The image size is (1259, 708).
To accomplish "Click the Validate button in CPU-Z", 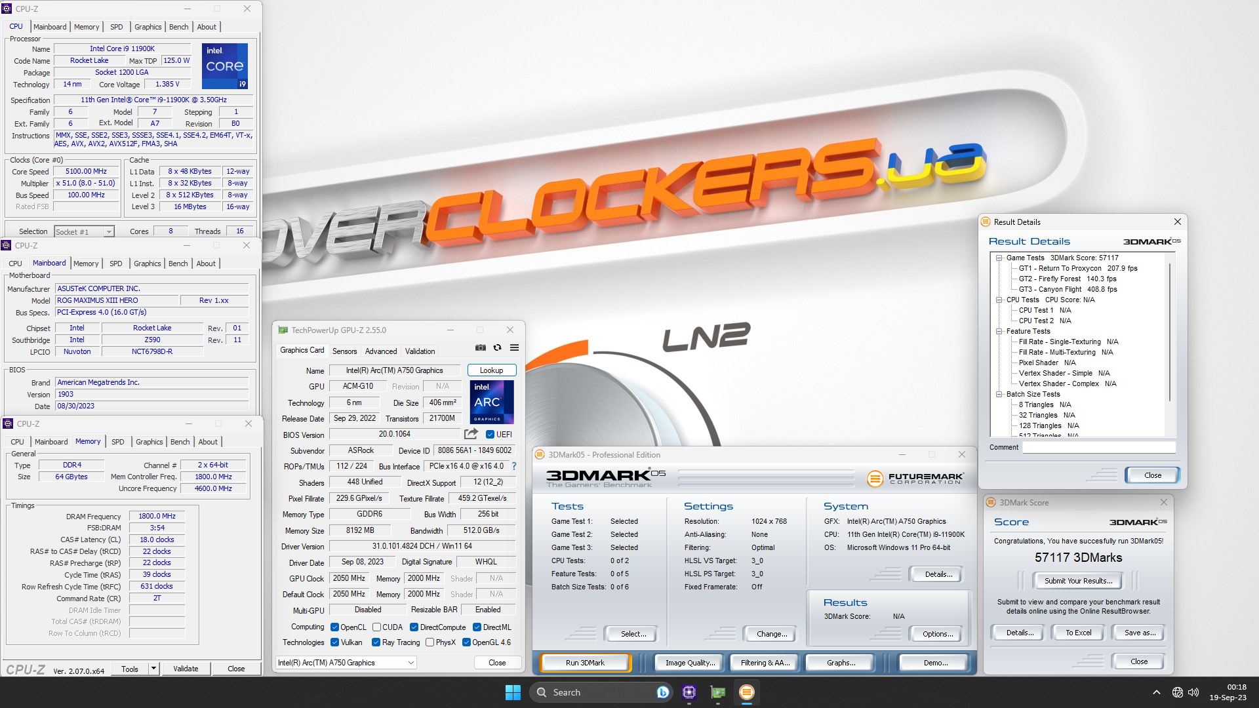I will tap(186, 669).
